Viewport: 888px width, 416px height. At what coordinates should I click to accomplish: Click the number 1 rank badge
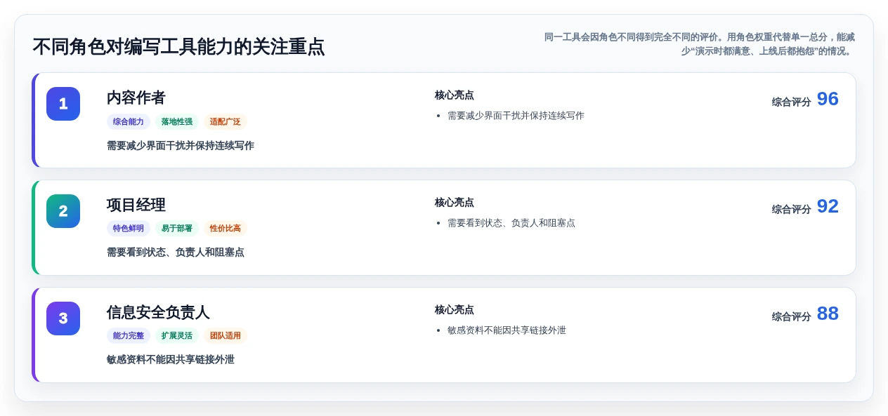[63, 104]
